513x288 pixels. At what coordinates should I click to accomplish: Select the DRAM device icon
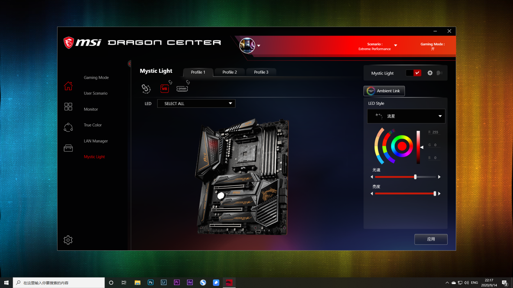[182, 89]
